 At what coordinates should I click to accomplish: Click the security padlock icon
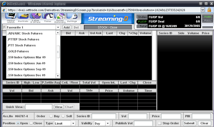point(209,10)
